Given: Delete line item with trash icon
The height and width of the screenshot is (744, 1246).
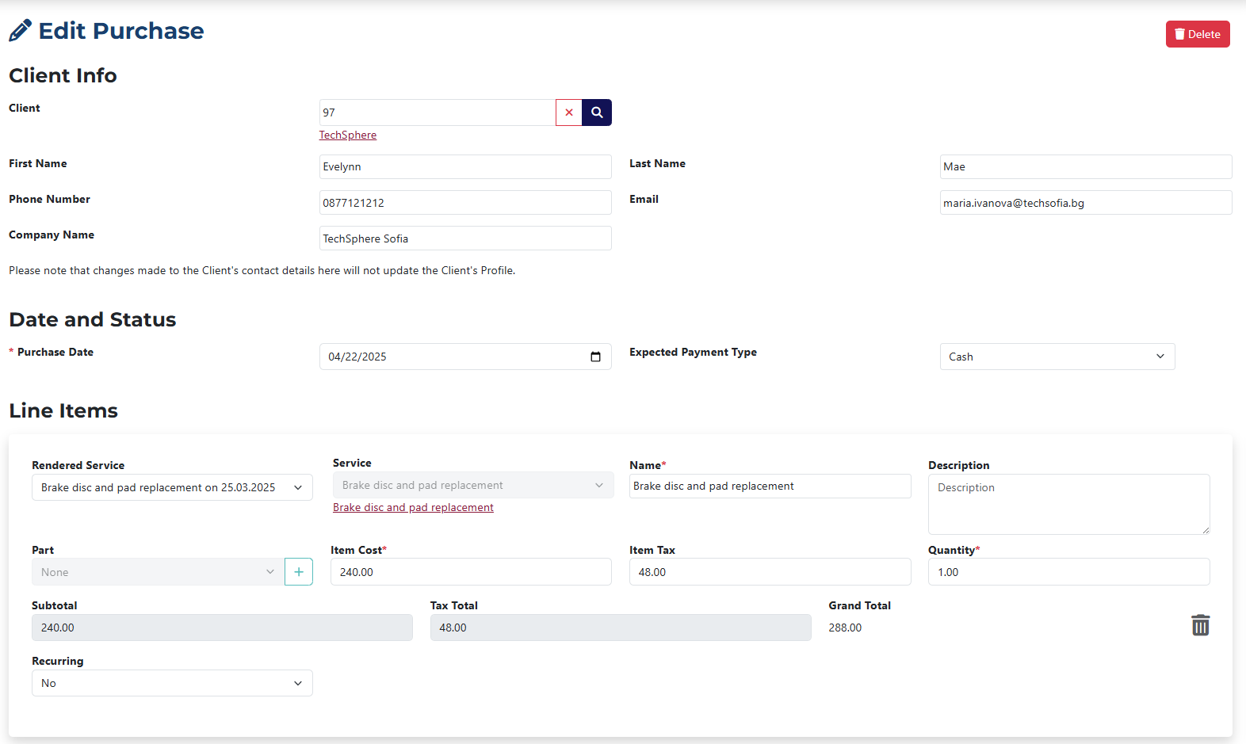Looking at the screenshot, I should point(1200,625).
